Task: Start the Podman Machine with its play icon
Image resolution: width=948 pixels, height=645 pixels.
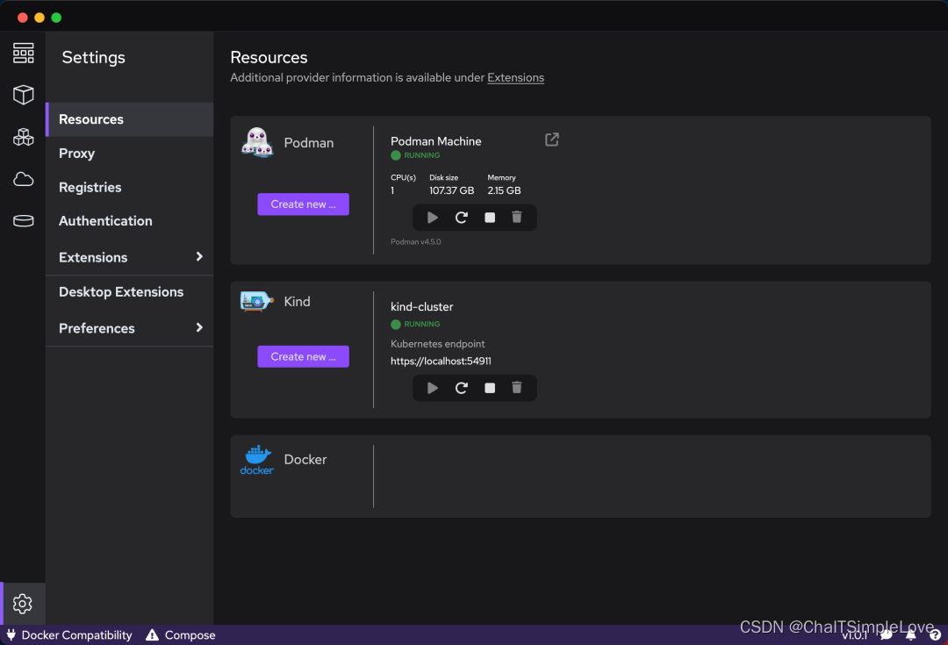Action: tap(432, 218)
